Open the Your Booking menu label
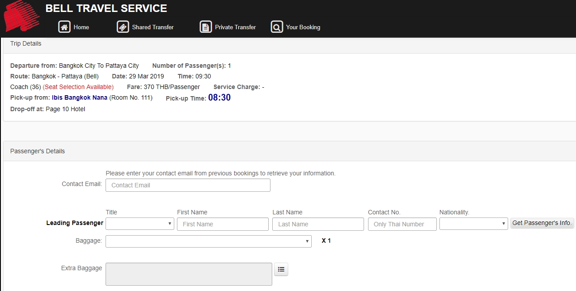 point(303,27)
